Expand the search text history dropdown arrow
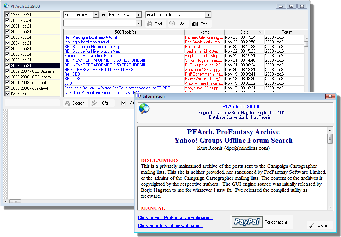This screenshot has width=341, height=237. pos(138,24)
